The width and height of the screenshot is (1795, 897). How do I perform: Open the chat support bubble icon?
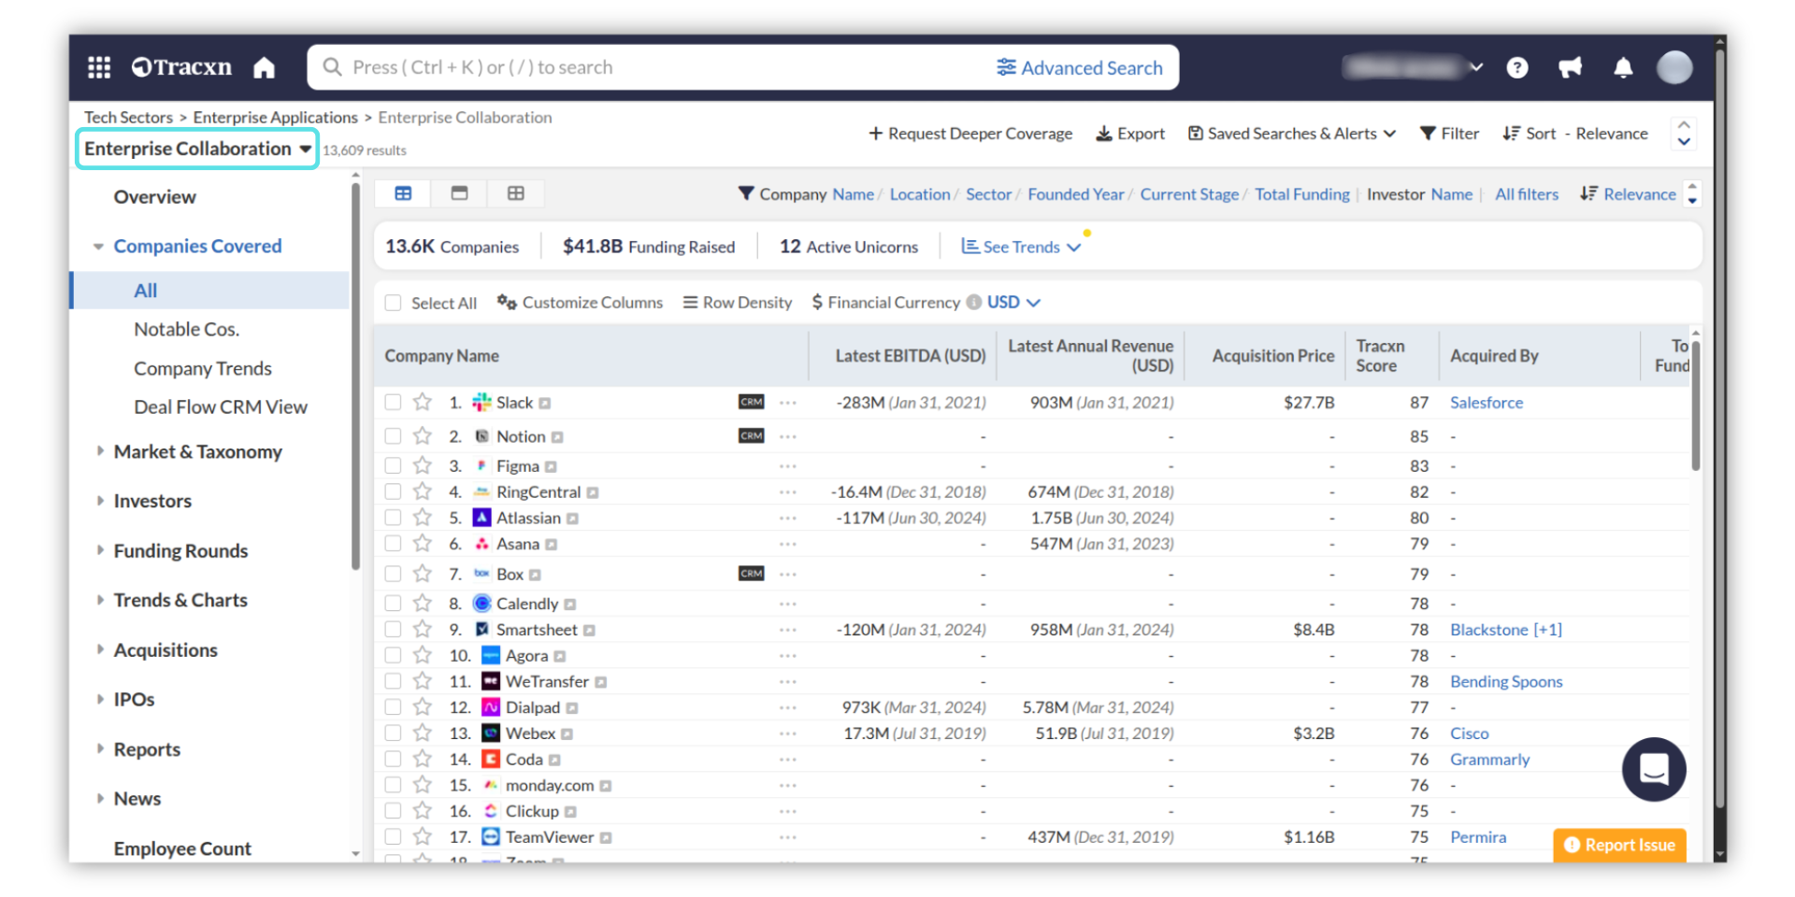(1653, 769)
